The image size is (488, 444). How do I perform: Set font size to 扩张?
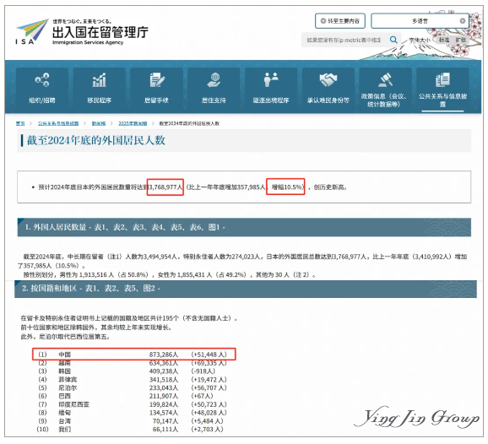(461, 40)
